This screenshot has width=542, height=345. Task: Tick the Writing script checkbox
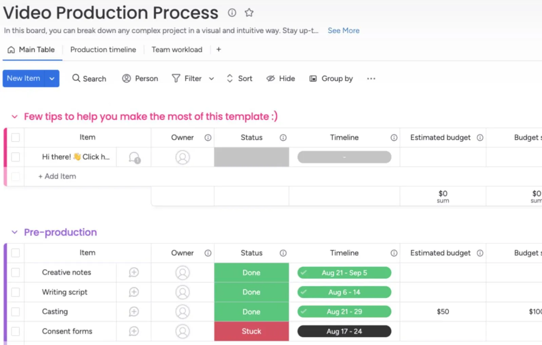16,292
